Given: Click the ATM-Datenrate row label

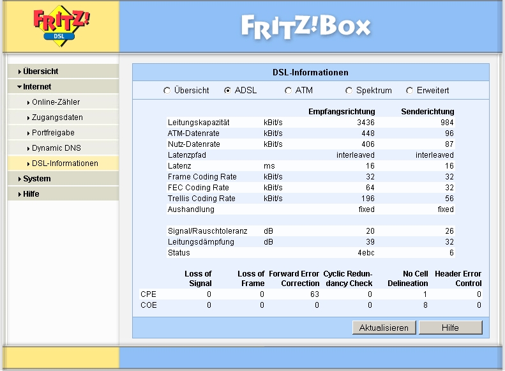Looking at the screenshot, I should coord(193,133).
